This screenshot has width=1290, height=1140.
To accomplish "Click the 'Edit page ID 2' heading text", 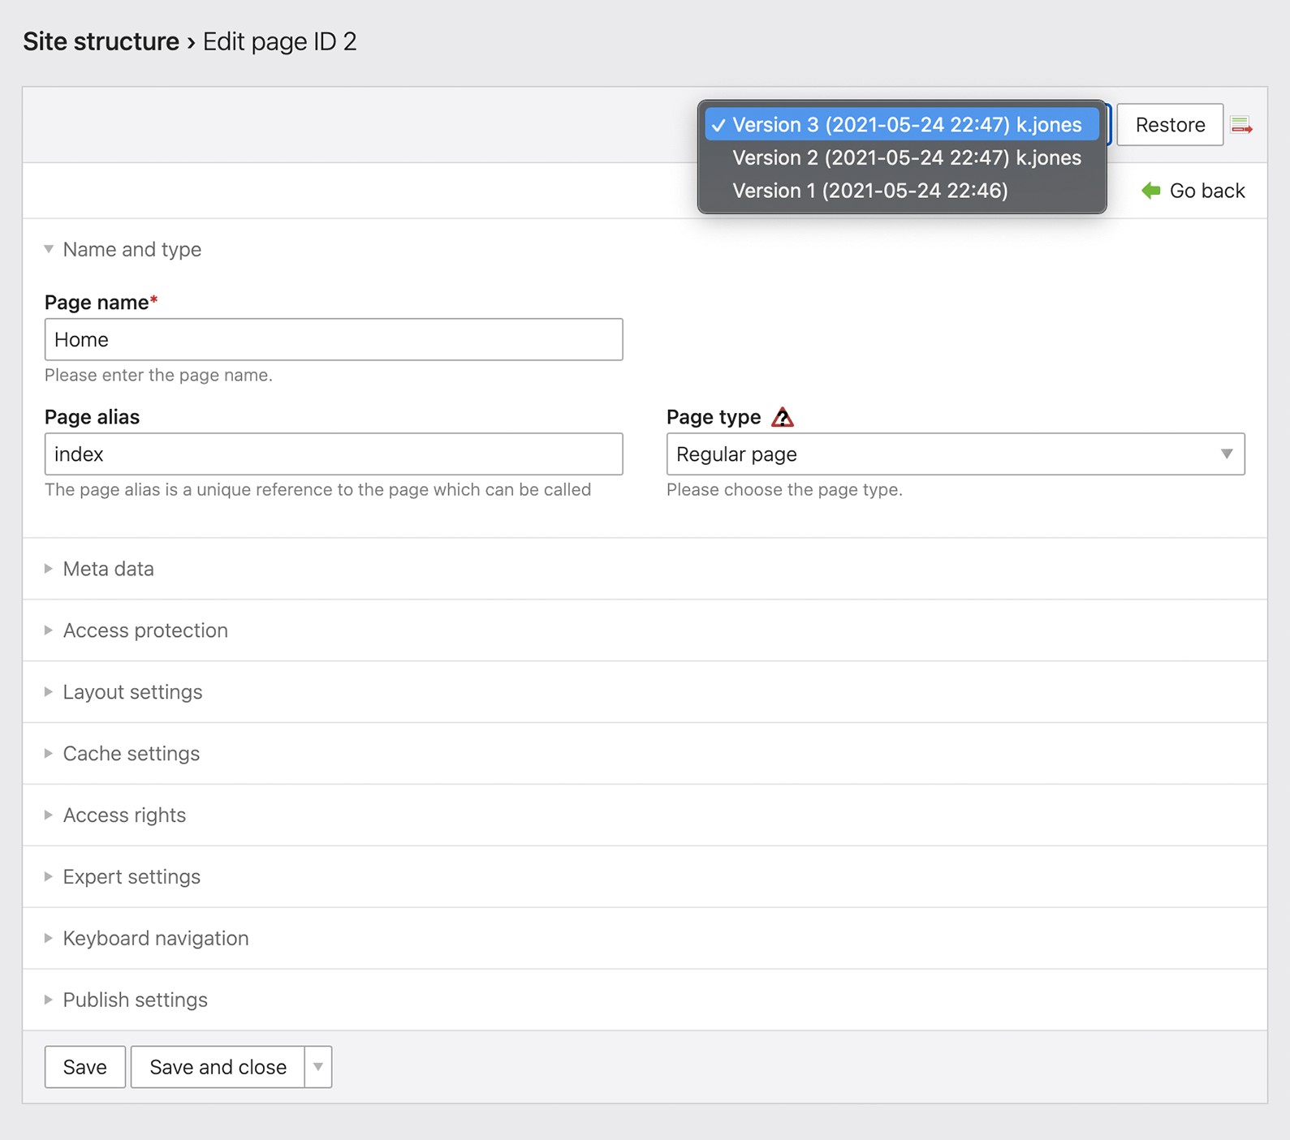I will 280,41.
